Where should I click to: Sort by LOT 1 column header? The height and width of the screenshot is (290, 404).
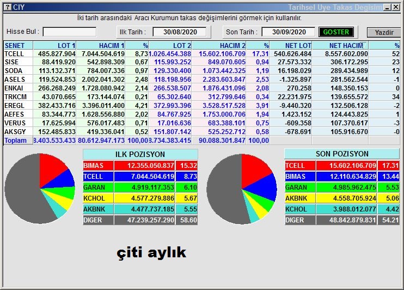(x=54, y=45)
